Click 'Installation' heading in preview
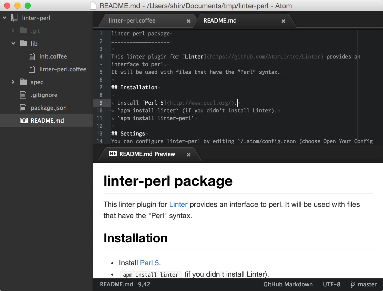Viewport: 383px width, 291px height. pyautogui.click(x=136, y=238)
